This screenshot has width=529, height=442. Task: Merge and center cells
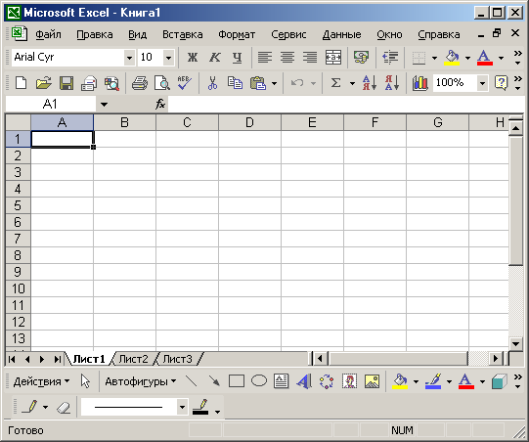(333, 57)
